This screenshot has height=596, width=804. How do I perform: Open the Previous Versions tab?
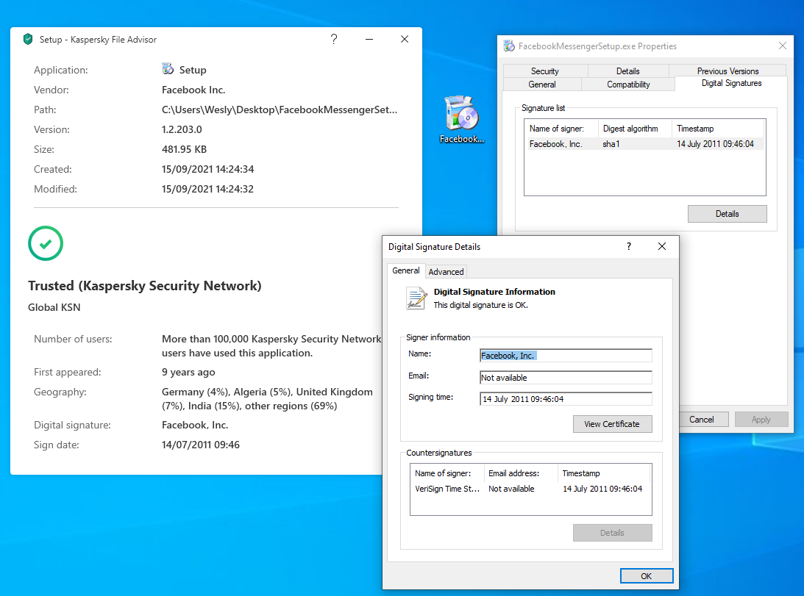(727, 71)
